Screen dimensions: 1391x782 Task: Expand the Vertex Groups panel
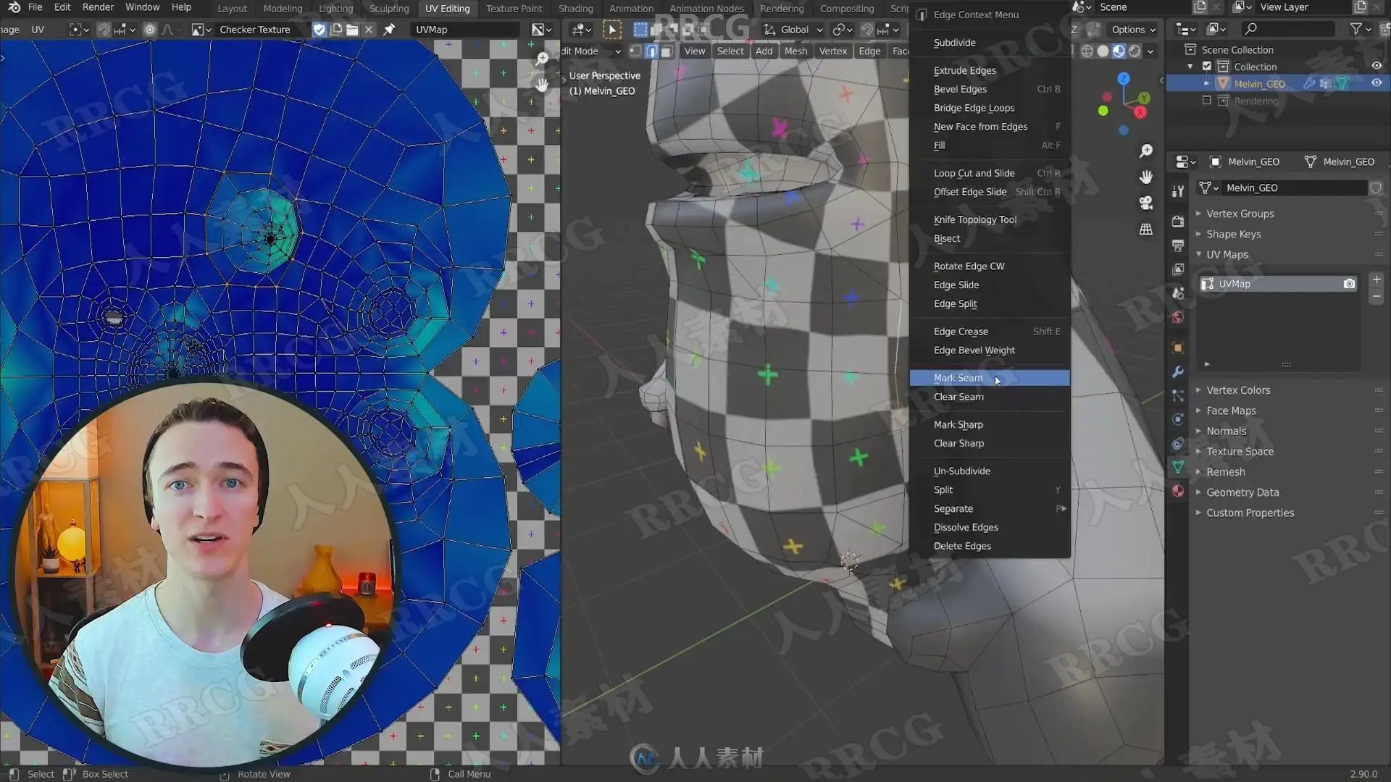(1240, 214)
